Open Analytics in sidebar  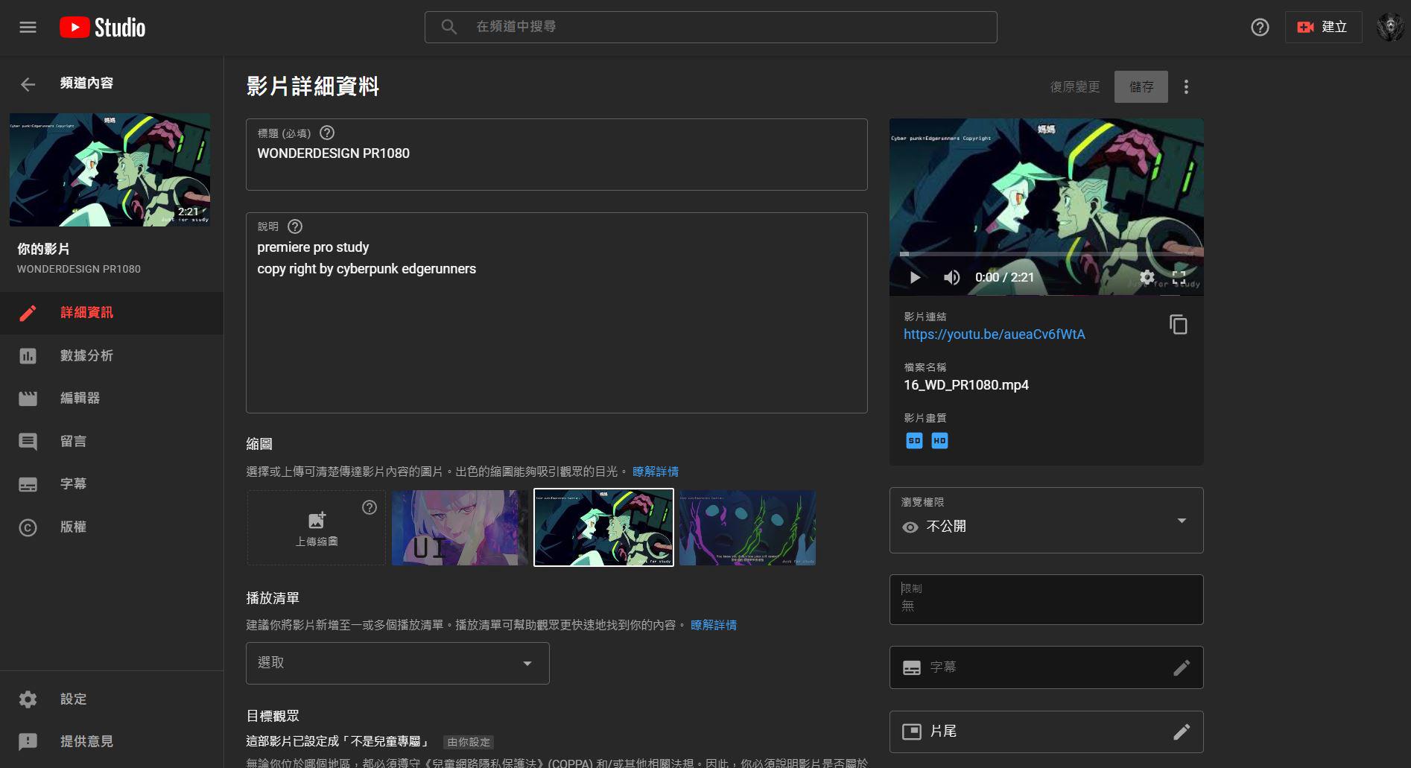coord(112,356)
